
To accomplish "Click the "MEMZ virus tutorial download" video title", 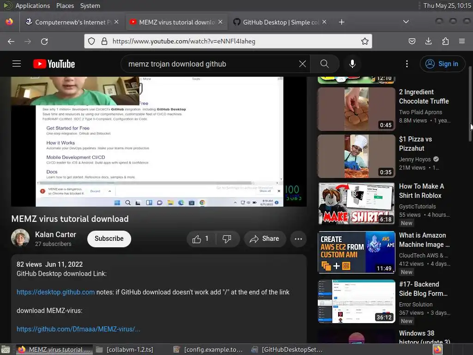I will click(70, 219).
